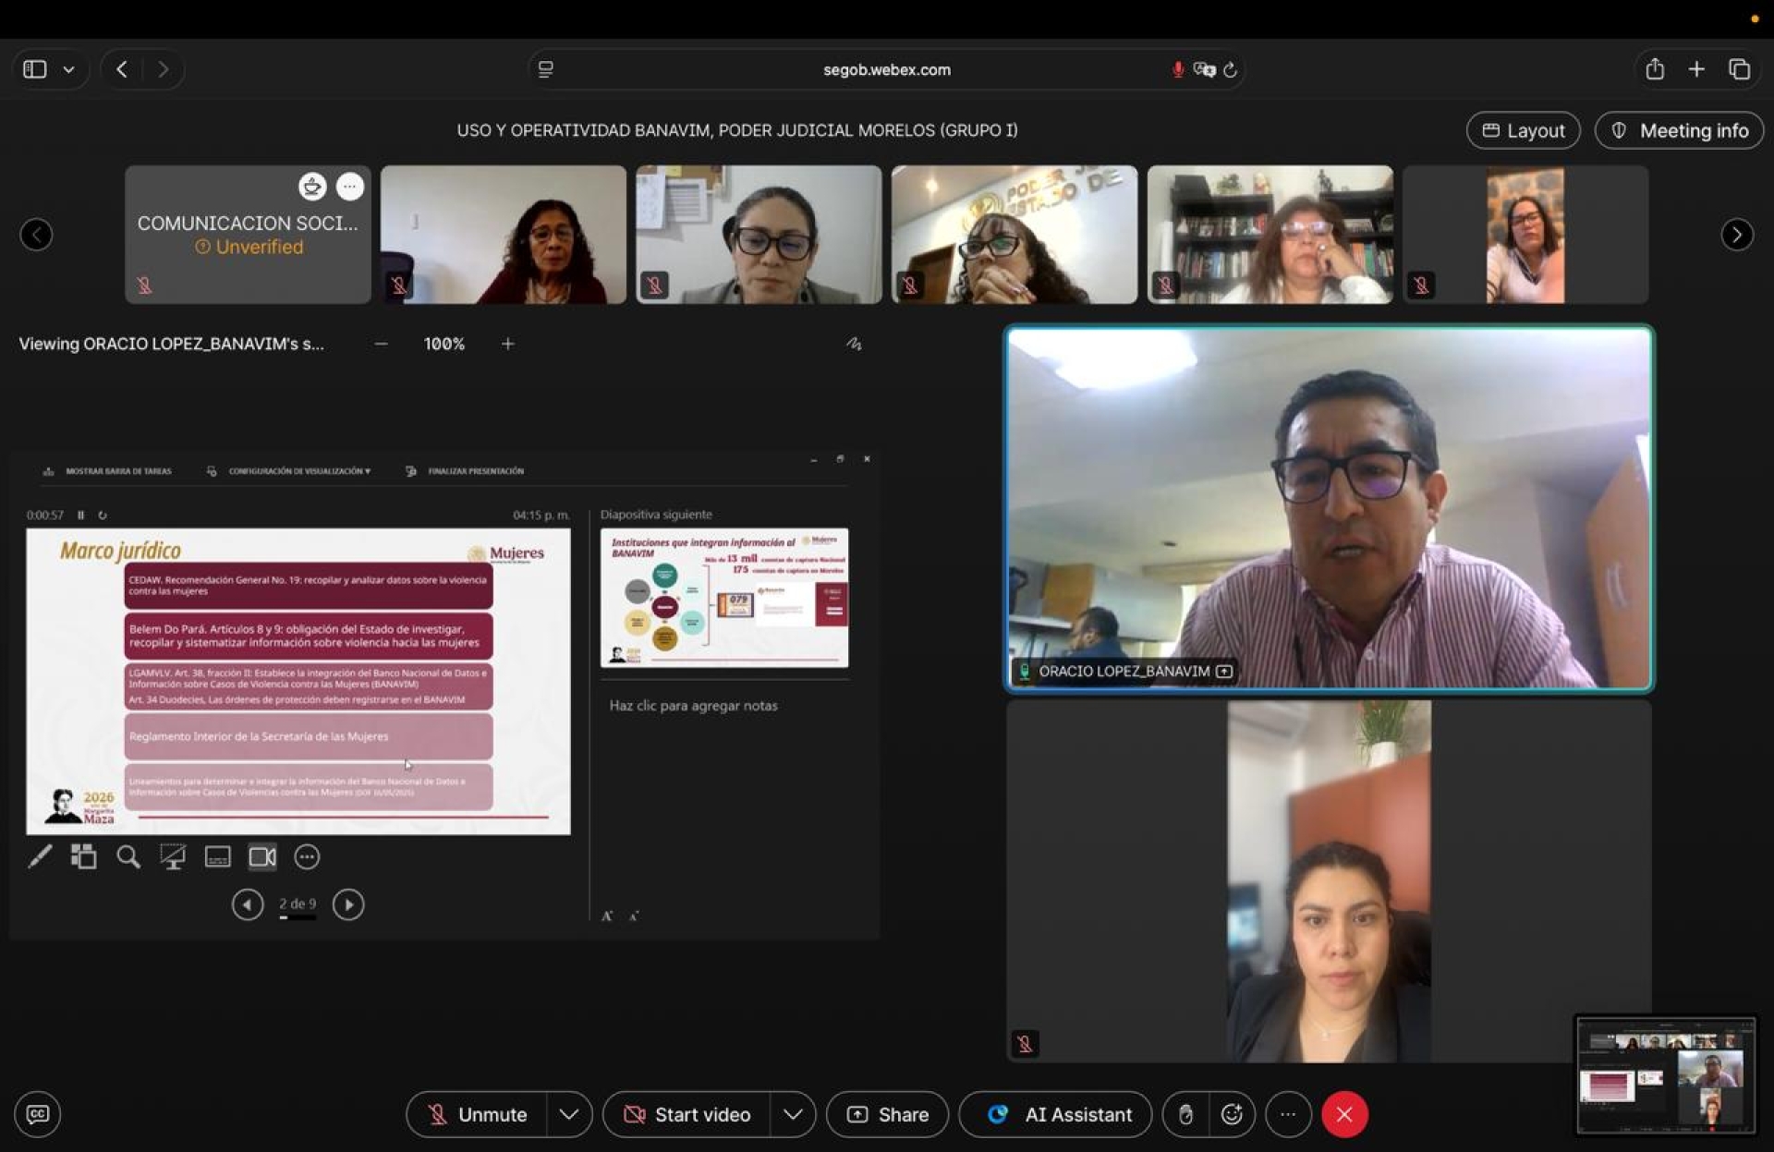
Task: Expand audio options arrow beside Unmute
Action: 569,1114
